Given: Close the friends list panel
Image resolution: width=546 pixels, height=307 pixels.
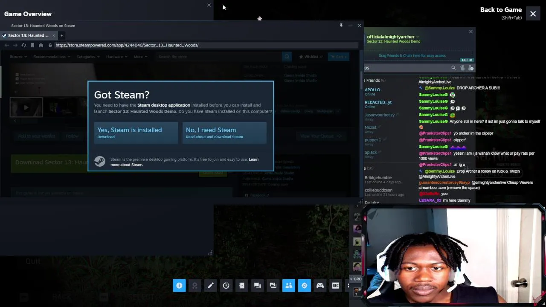Looking at the screenshot, I should click(471, 32).
